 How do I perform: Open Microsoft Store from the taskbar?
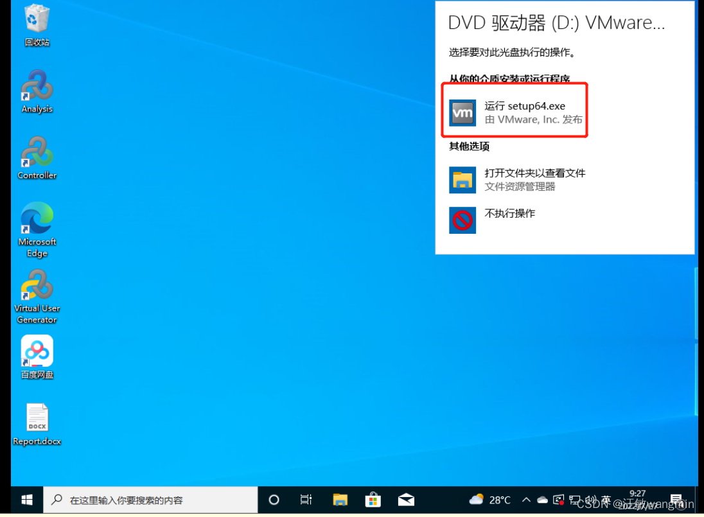(x=373, y=500)
